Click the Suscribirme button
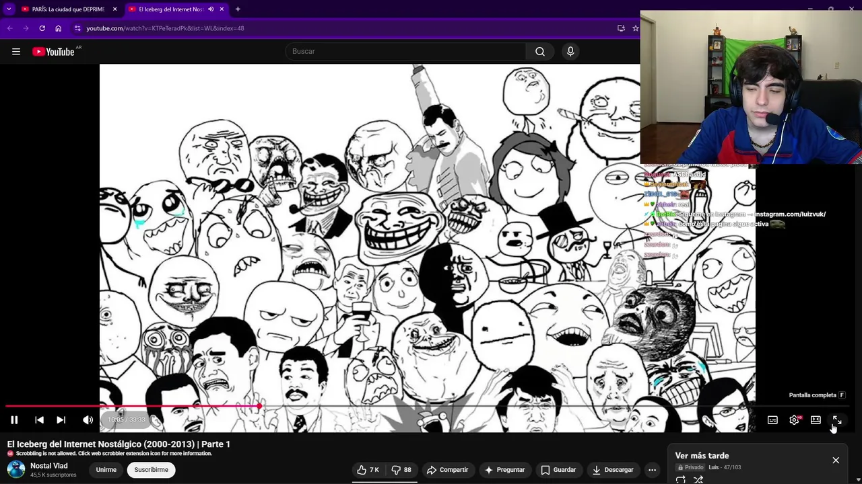 click(151, 470)
